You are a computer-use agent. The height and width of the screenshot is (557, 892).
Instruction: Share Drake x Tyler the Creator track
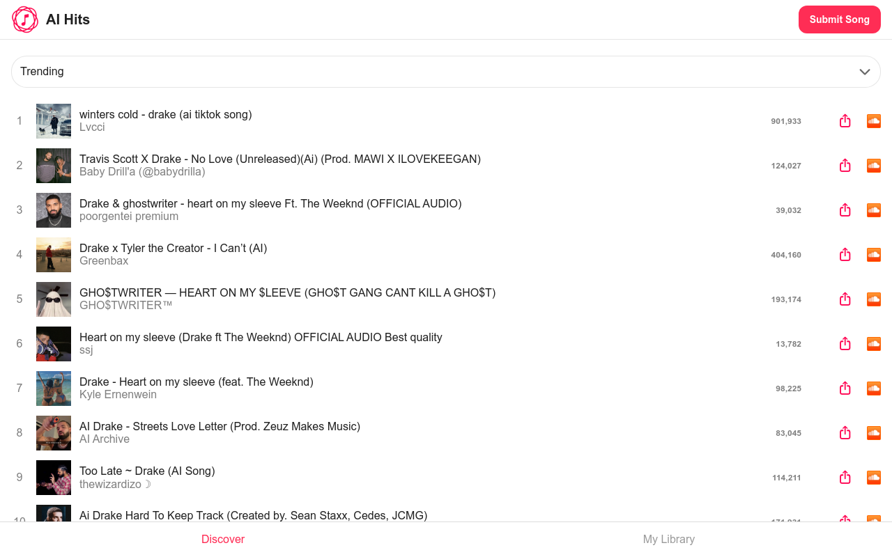845,255
